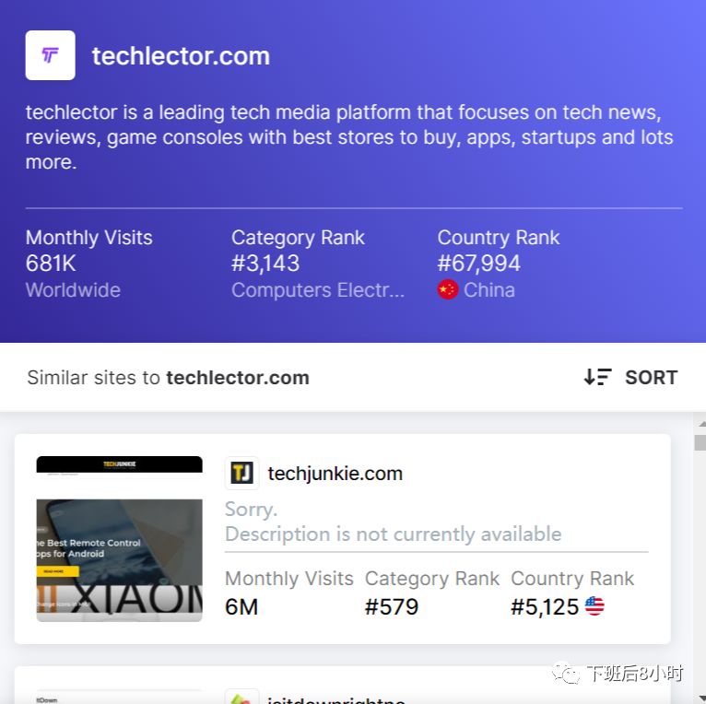Click the Computers Electr... category label

coord(318,290)
